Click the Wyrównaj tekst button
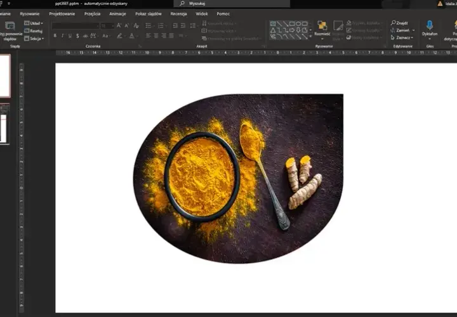Viewport: 457px width, 317px height. click(x=219, y=31)
